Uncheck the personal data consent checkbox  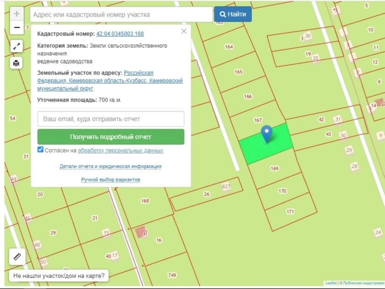coord(40,150)
